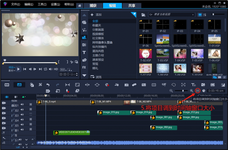
Task: Open the Title (T) library panel
Action: coord(84,53)
